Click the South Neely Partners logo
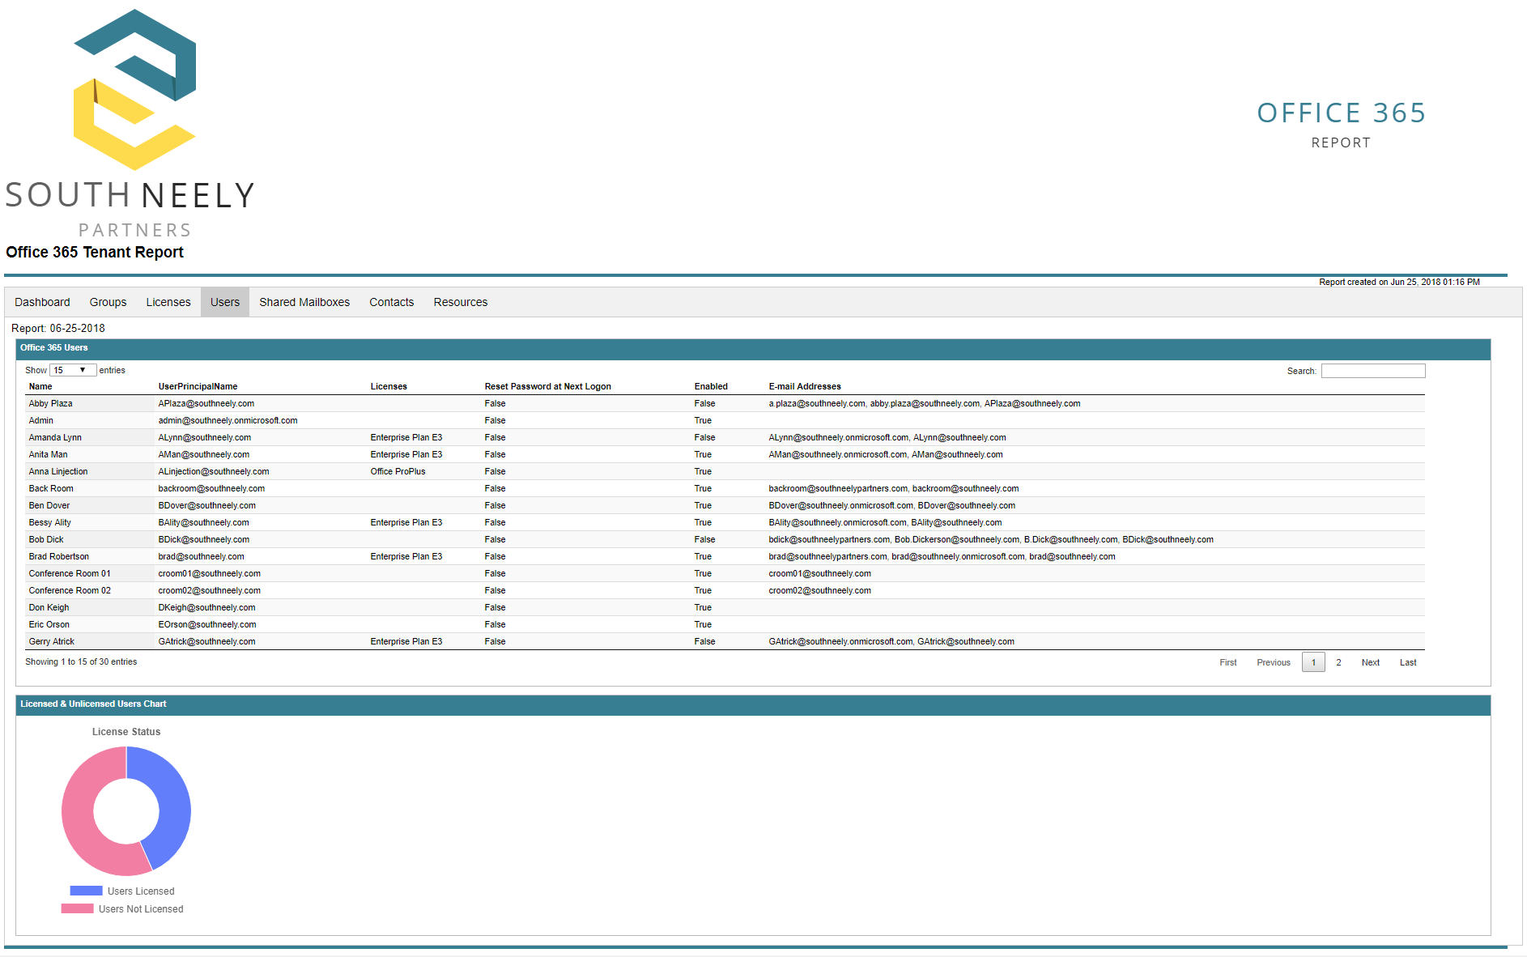Image resolution: width=1527 pixels, height=957 pixels. (130, 124)
